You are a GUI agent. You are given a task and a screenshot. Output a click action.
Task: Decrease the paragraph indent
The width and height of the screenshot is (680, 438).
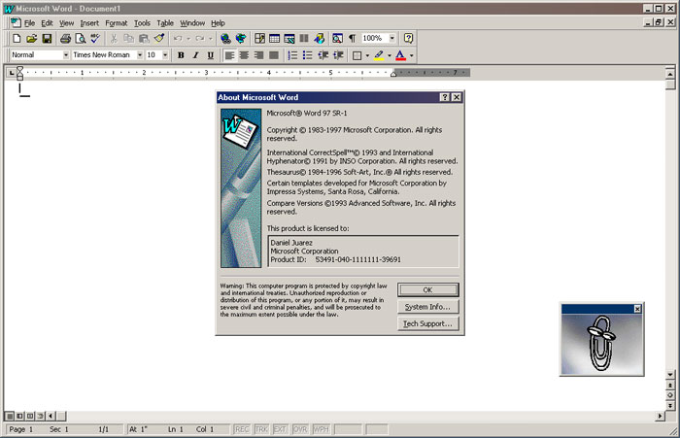(x=323, y=55)
